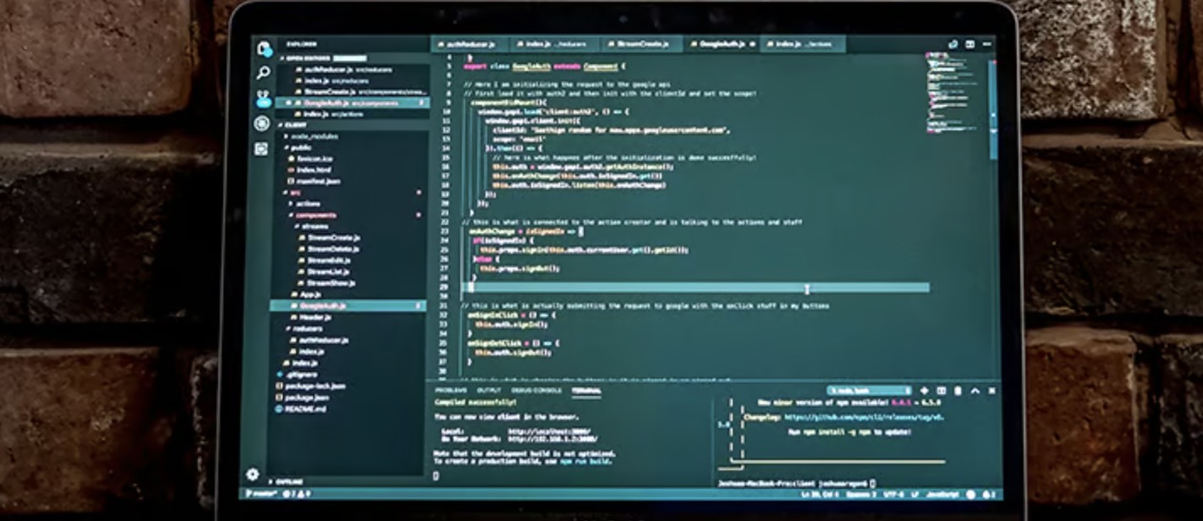
Task: Maximize terminal panel with the up chevron
Action: tap(975, 391)
